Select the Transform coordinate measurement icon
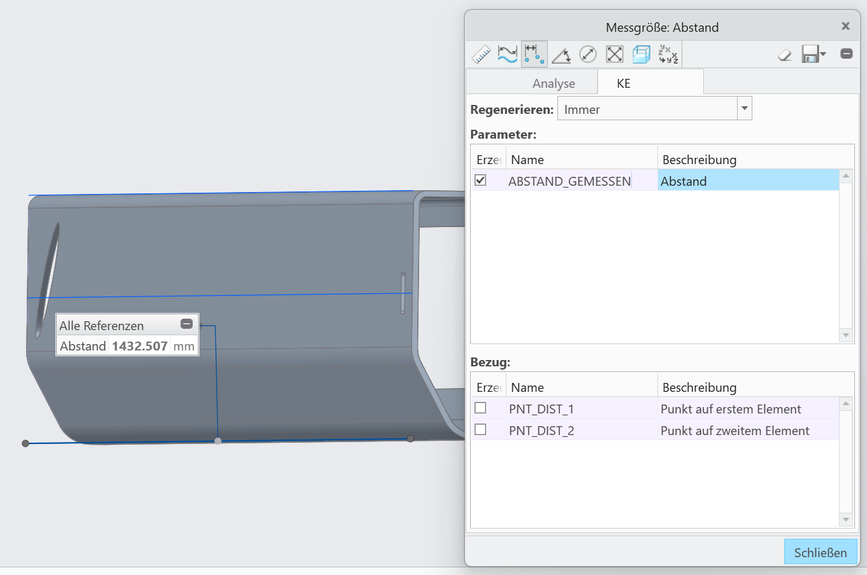This screenshot has width=867, height=575. (668, 55)
